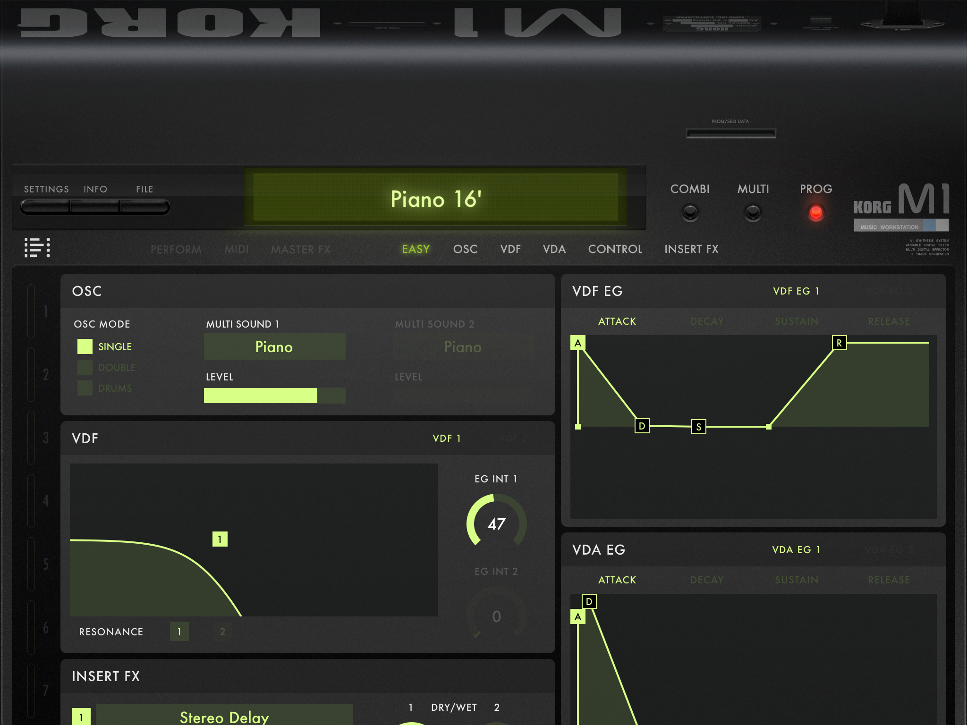Select DRUMS oscillator mode

[x=105, y=388]
